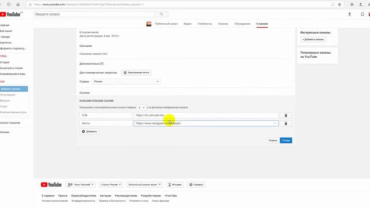The height and width of the screenshot is (208, 370).
Task: Click 'Популярные каналы на YouTube' heading
Action: [x=315, y=55]
